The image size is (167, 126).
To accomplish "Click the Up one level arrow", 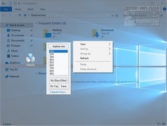I will [20, 15].
